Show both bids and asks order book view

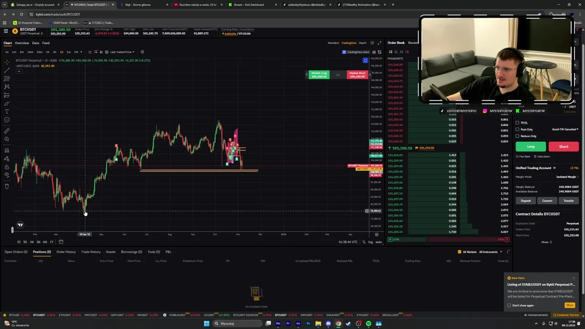[391, 52]
